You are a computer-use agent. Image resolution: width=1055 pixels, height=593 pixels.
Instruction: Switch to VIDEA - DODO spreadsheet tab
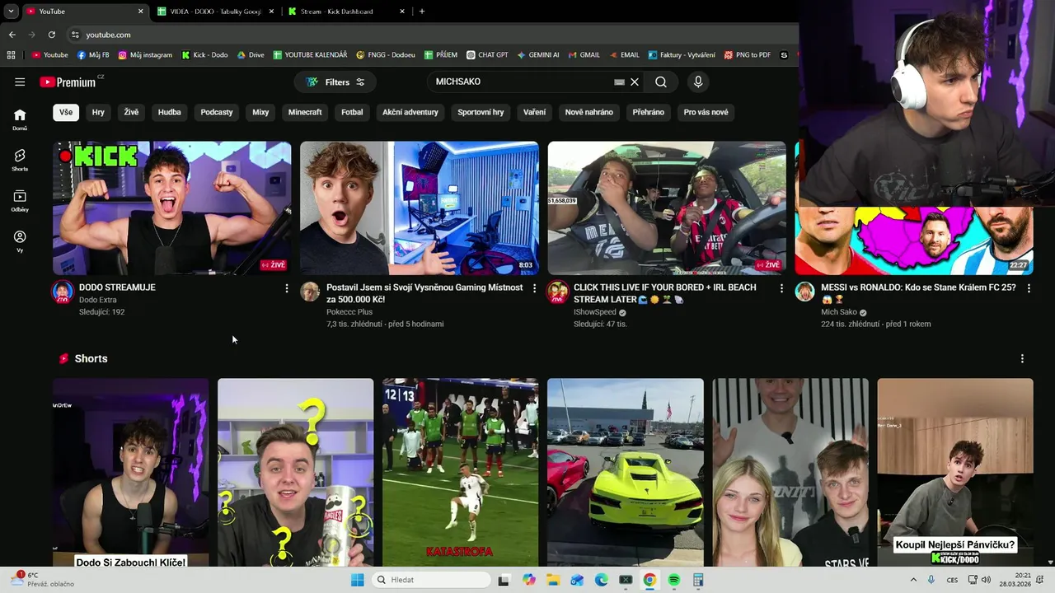click(215, 12)
